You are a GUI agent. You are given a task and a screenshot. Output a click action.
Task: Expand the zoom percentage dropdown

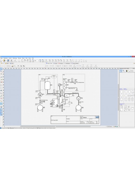tap(38, 61)
